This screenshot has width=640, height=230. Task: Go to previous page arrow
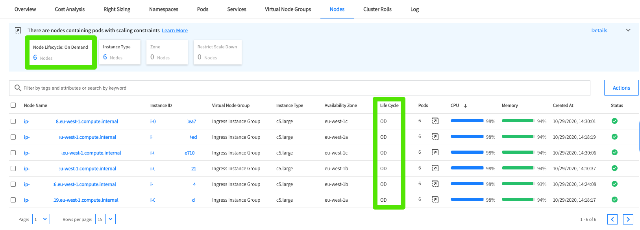point(612,219)
